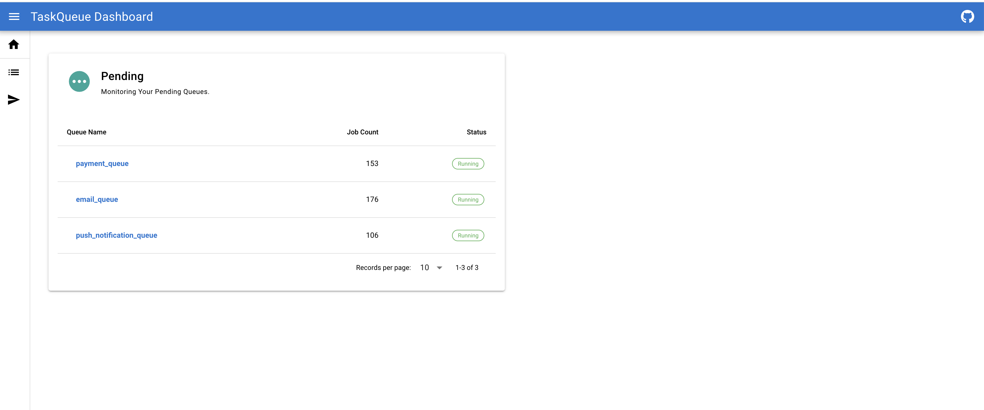Click the send arrow sidebar icon

click(x=14, y=100)
